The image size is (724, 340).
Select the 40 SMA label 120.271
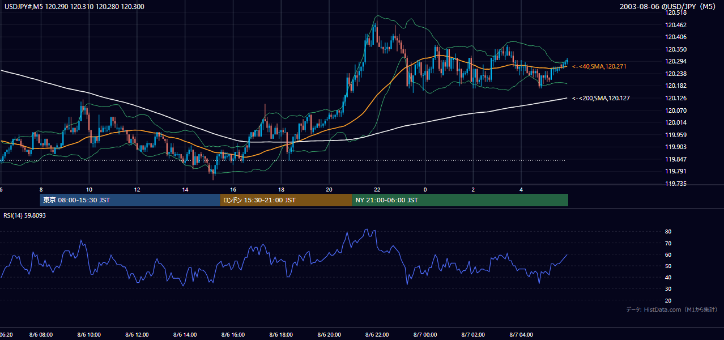599,66
